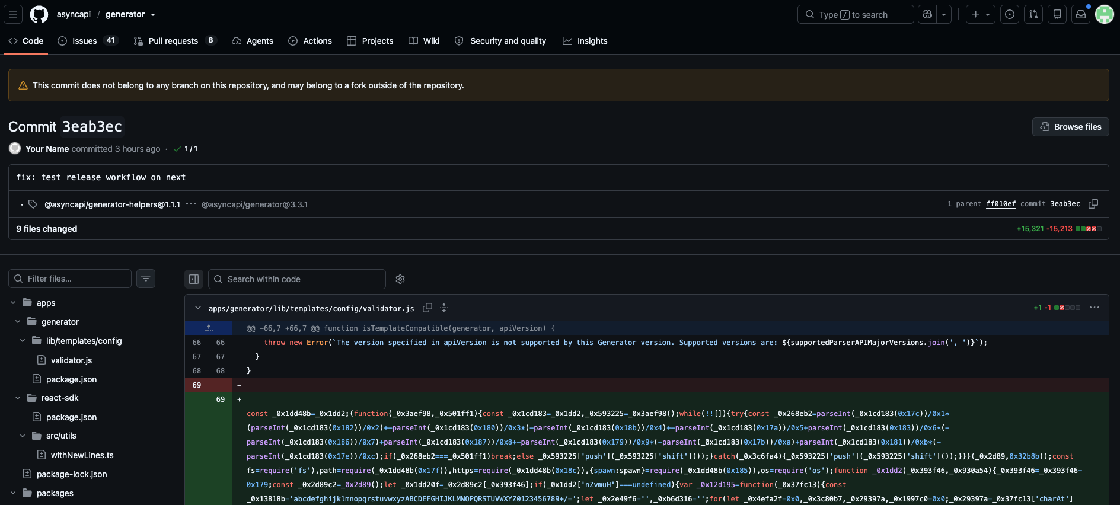Screen dimensions: 1120x505
Task: Open the generator repository link
Action: [x=125, y=14]
